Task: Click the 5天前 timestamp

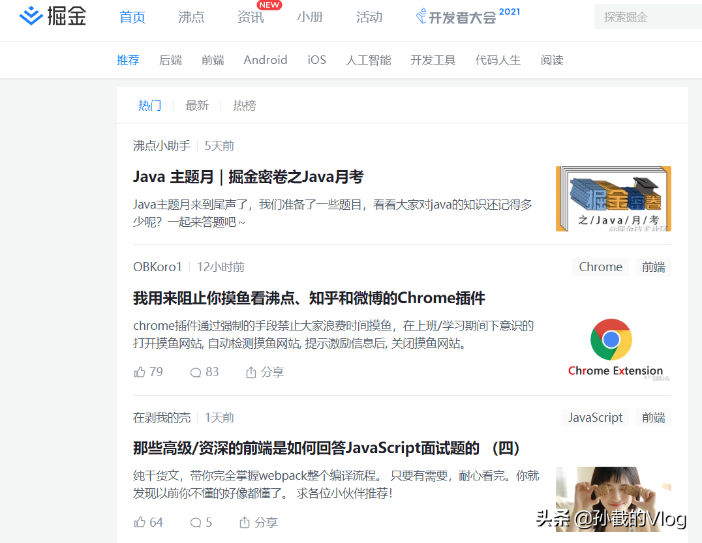Action: point(219,146)
